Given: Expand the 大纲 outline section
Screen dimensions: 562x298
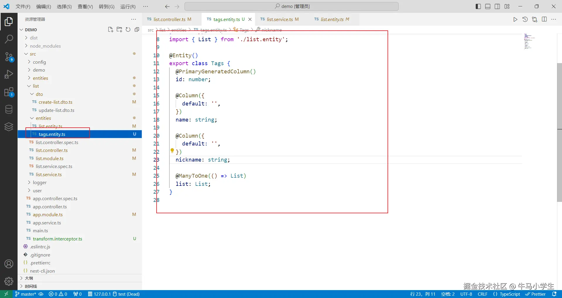Looking at the screenshot, I should pyautogui.click(x=29, y=278).
